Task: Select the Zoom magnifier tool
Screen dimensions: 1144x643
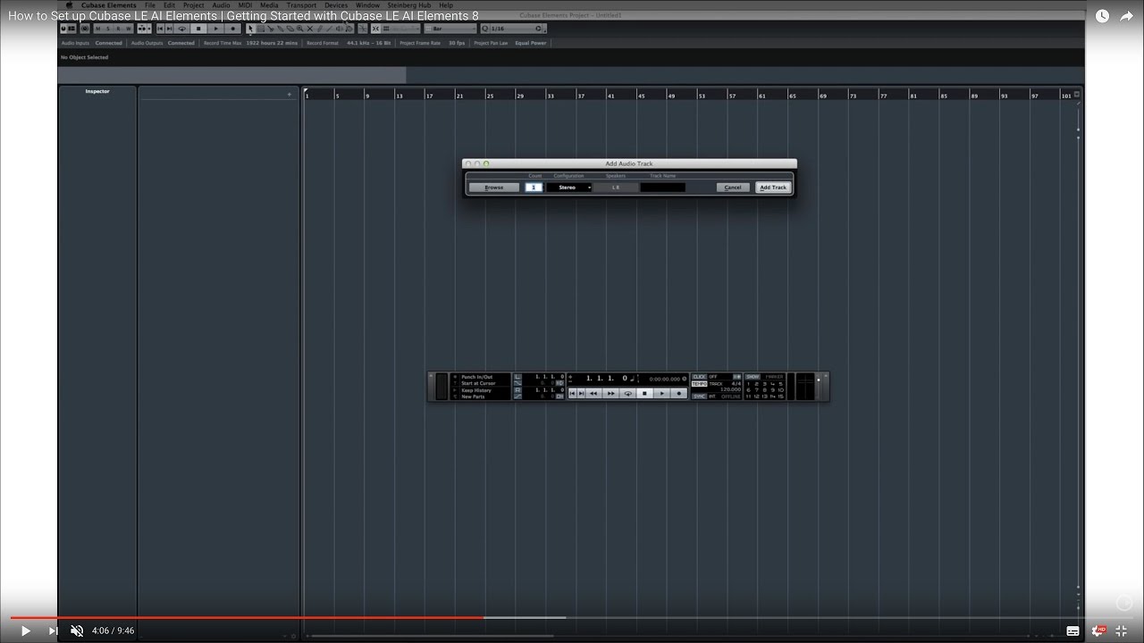Action: click(299, 29)
